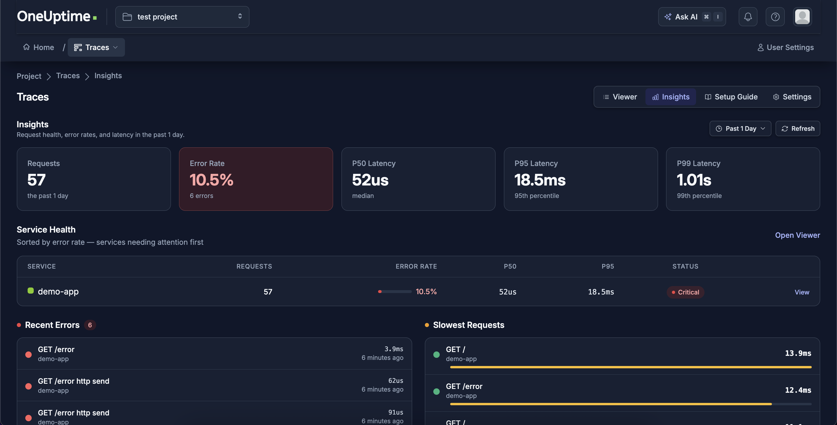Image resolution: width=837 pixels, height=425 pixels.
Task: Click the Setup Guide book icon
Action: tap(708, 97)
